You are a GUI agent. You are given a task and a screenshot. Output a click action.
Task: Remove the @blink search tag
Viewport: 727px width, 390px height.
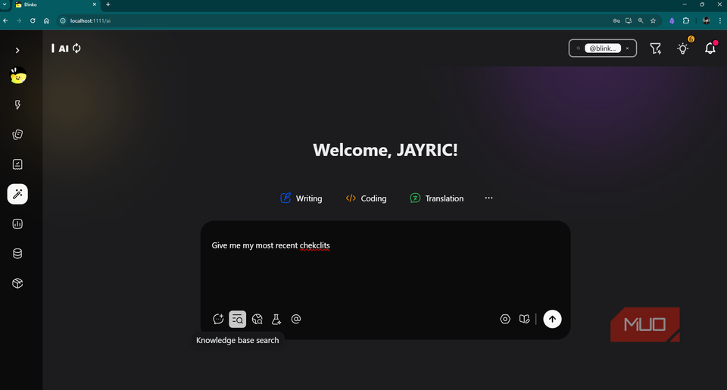point(627,48)
